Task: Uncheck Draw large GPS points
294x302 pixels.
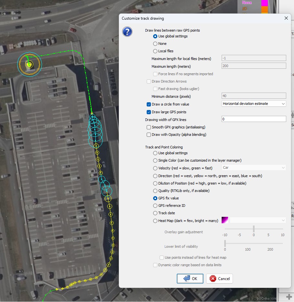Action: [149, 112]
